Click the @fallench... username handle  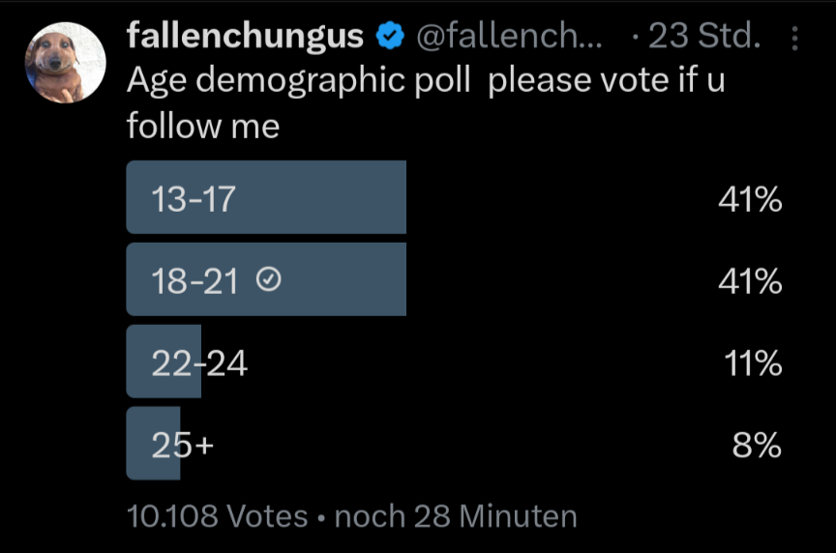coord(509,37)
